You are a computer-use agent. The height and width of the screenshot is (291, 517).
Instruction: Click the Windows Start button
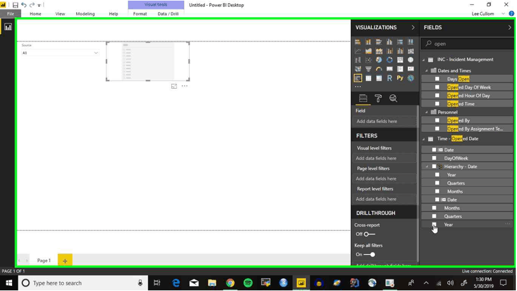9,283
